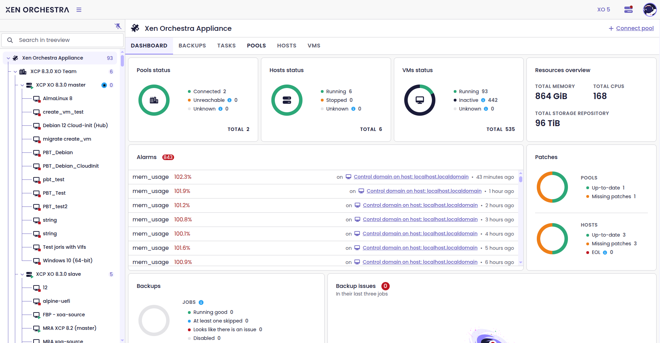Switch to XO 5 interface link
The image size is (660, 343).
(x=604, y=10)
